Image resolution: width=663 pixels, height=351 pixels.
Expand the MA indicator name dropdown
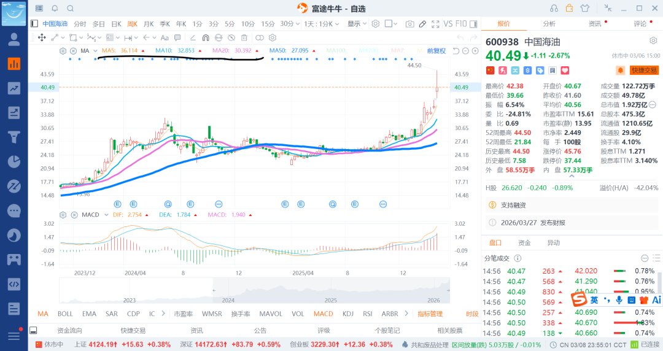click(x=95, y=51)
